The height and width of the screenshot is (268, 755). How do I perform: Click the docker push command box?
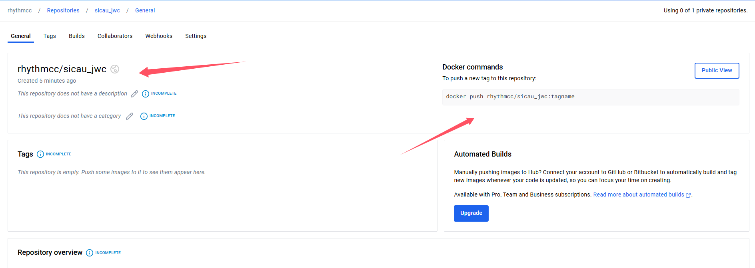tap(591, 97)
